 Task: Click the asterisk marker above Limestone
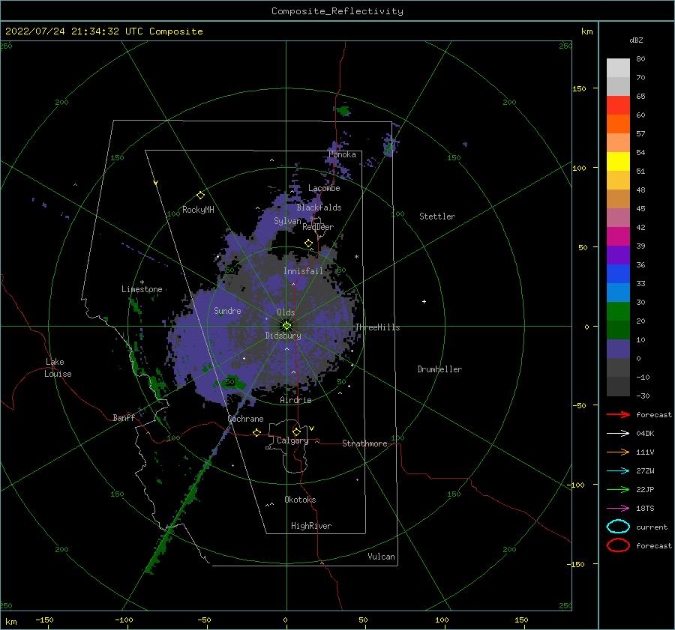[142, 282]
